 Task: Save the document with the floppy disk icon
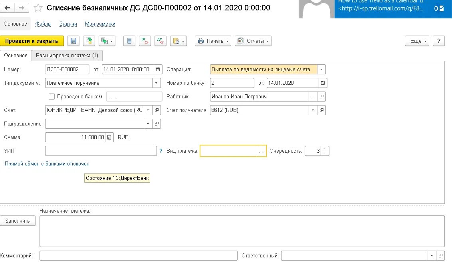(73, 41)
